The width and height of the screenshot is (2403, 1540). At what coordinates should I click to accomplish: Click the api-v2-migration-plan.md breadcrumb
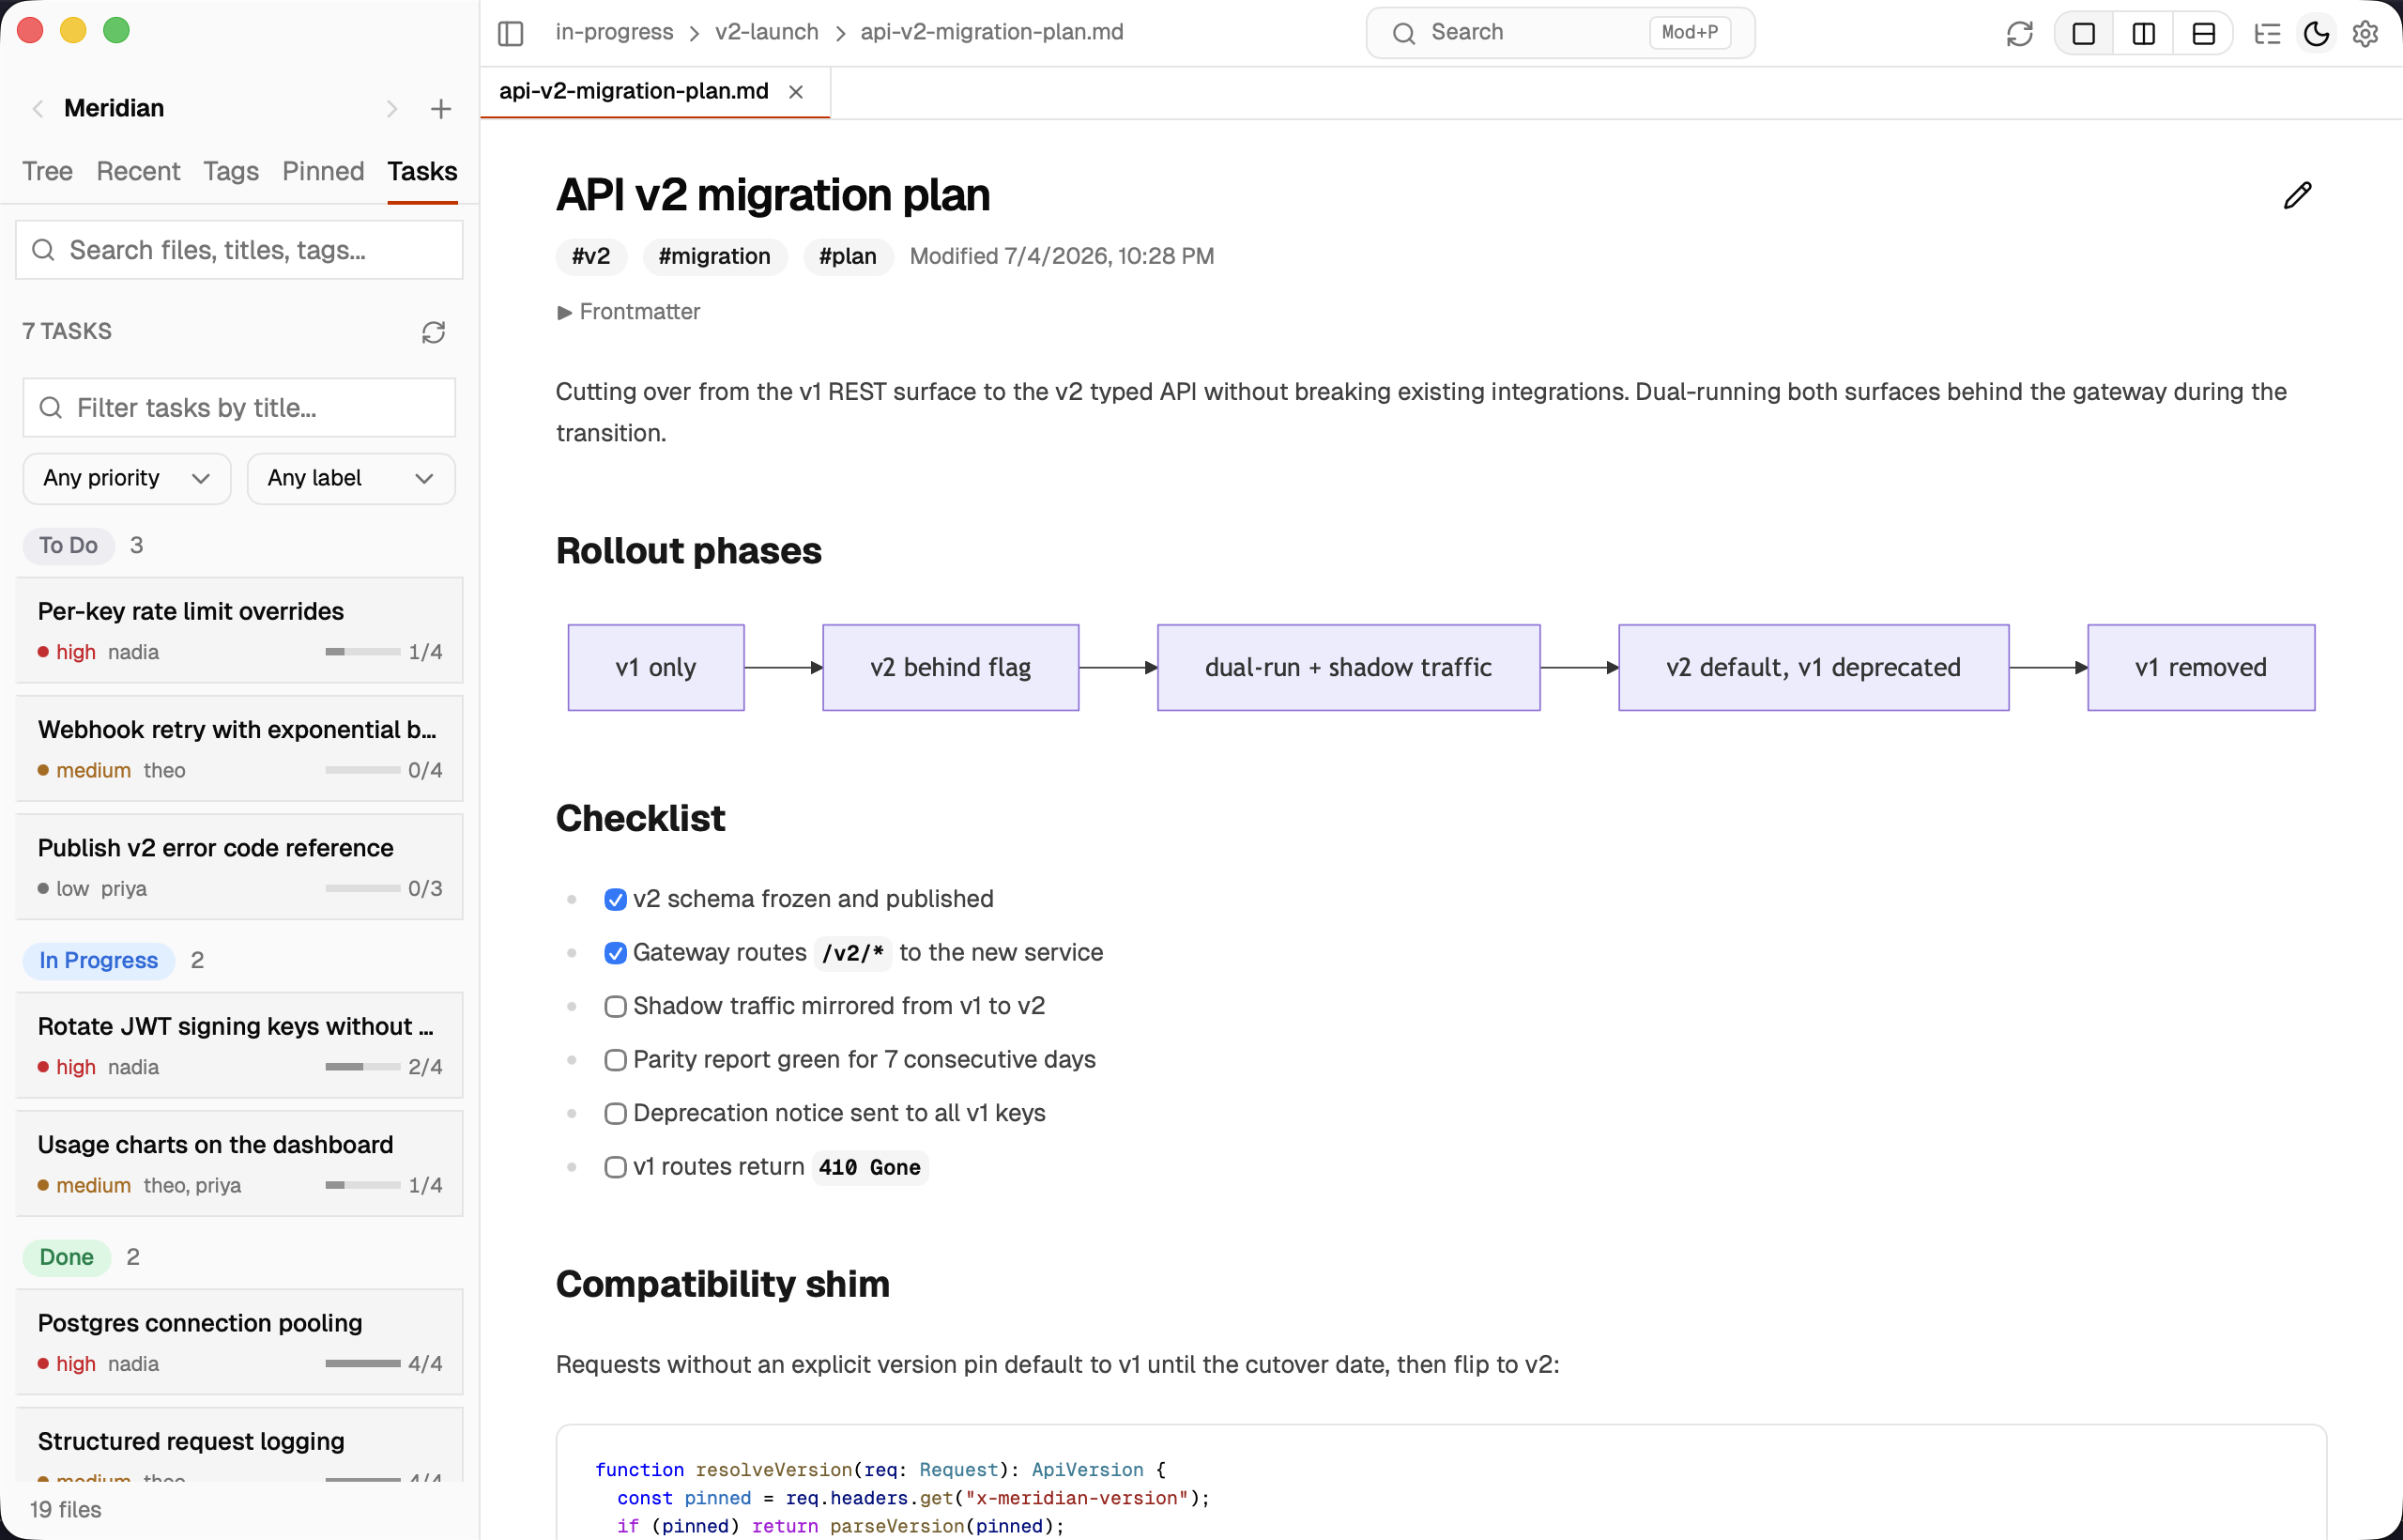[x=991, y=33]
